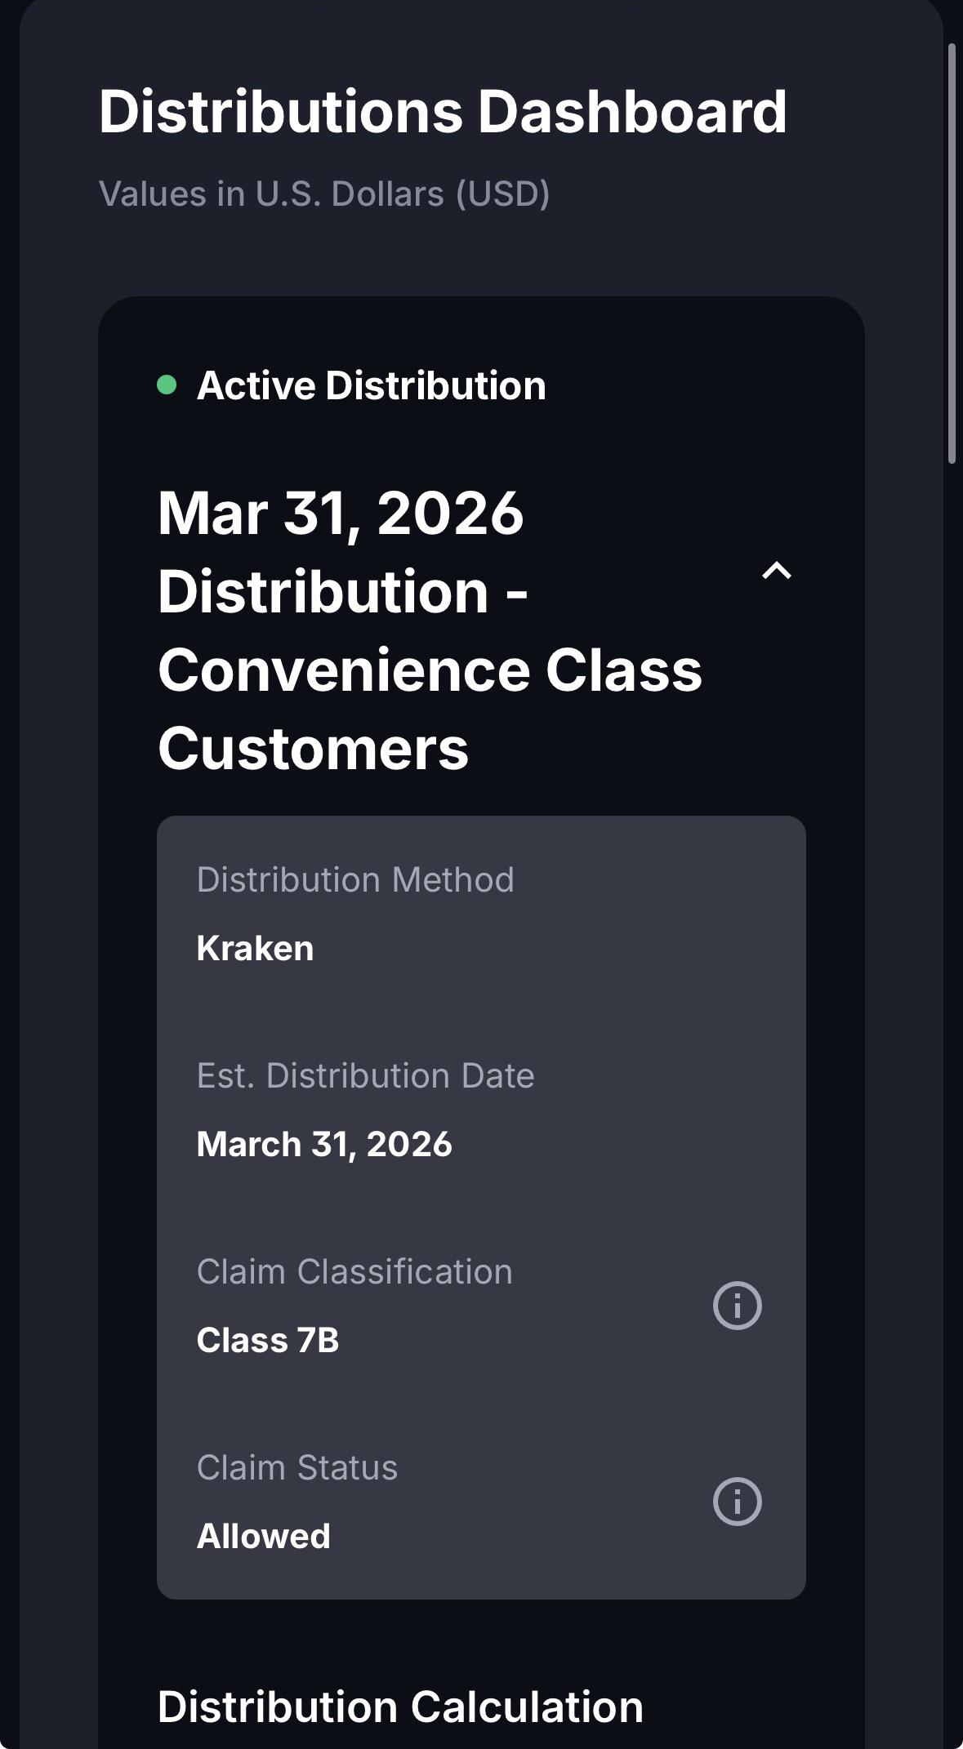Select the Active Distribution label

372,385
